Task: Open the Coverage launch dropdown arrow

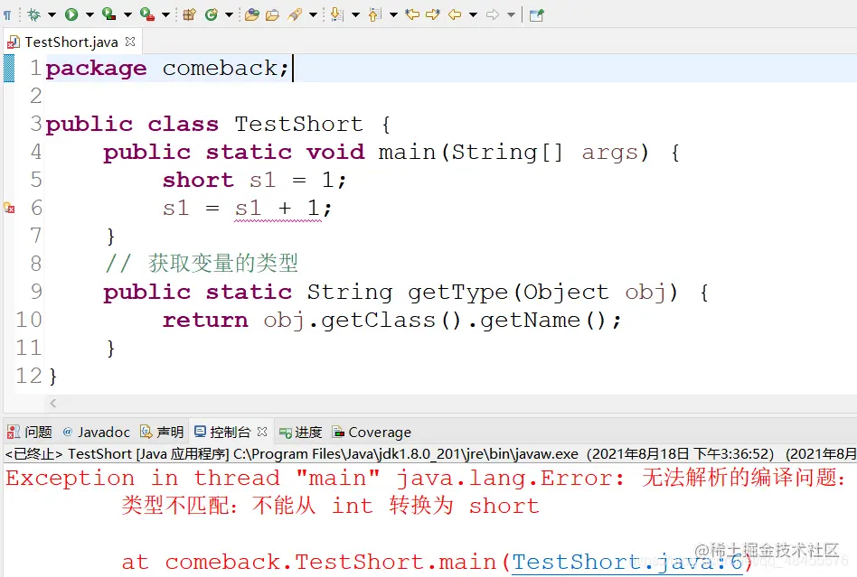Action: click(x=127, y=15)
